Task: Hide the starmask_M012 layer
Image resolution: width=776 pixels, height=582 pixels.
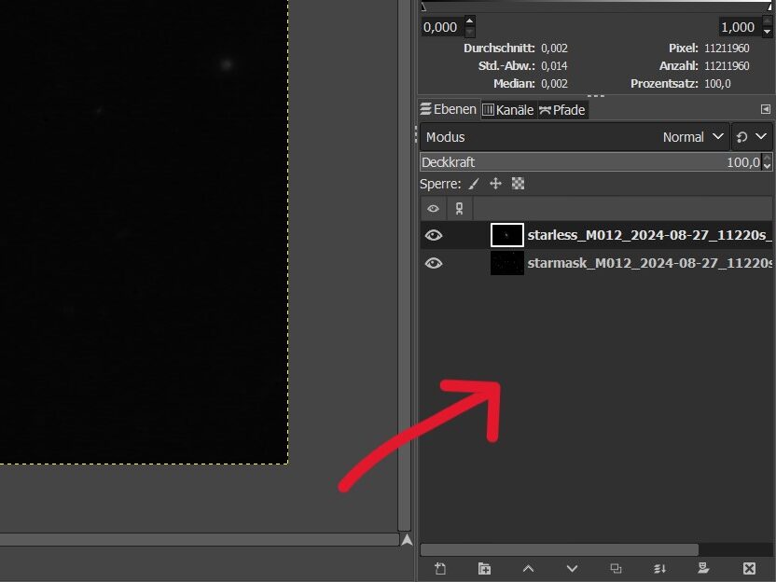Action: click(x=434, y=263)
